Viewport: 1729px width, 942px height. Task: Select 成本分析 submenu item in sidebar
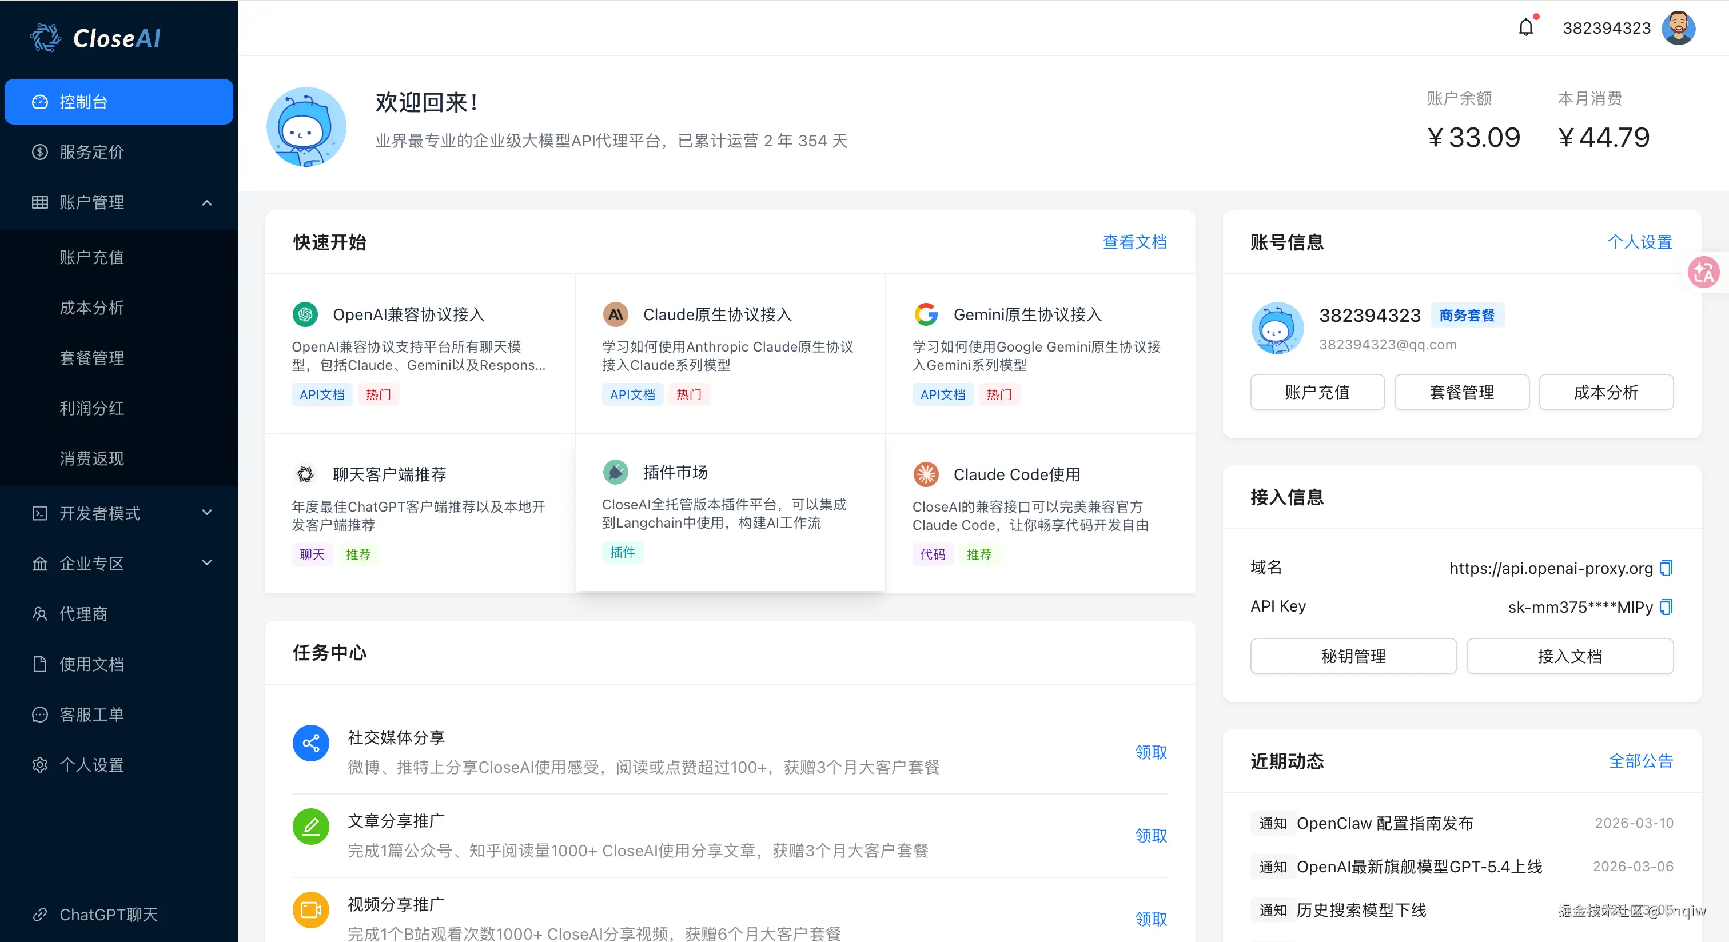(x=91, y=308)
